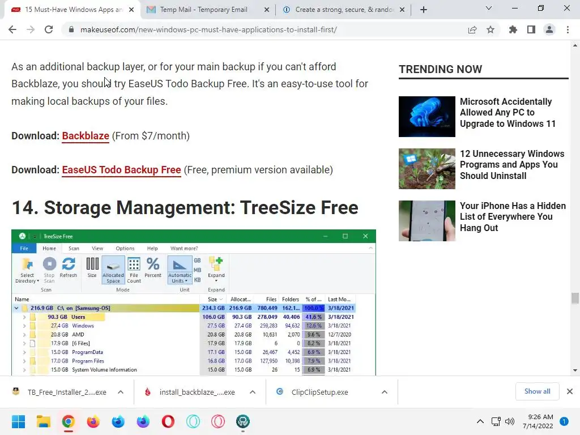Open install_backblaze download file
580x435 pixels.
pos(190,392)
